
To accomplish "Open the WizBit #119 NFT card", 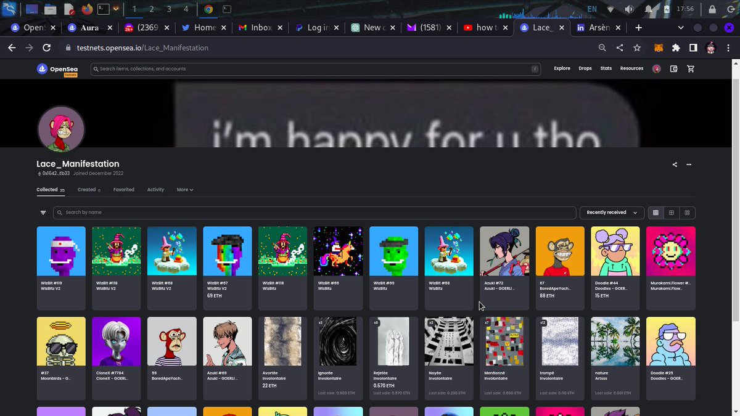I will [x=61, y=268].
